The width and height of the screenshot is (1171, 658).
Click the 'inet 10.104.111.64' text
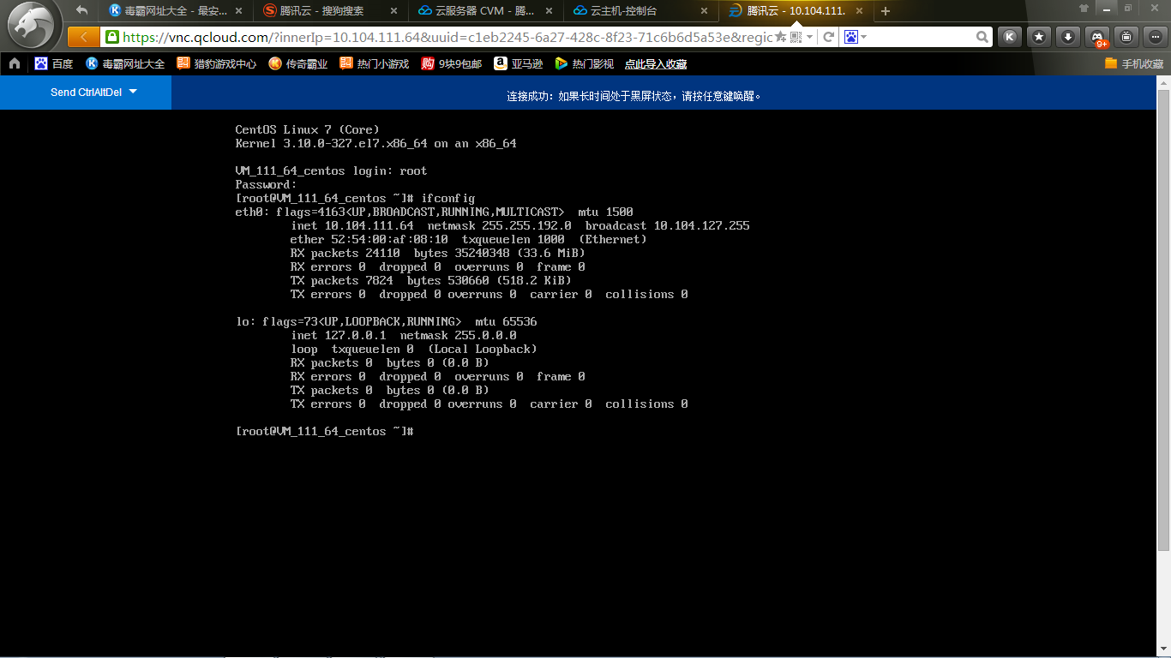click(x=351, y=225)
